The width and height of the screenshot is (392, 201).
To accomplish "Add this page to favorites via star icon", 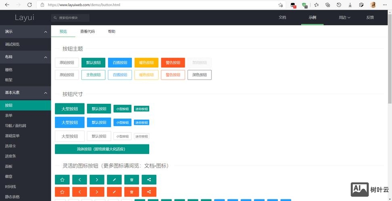I will coord(281,5).
